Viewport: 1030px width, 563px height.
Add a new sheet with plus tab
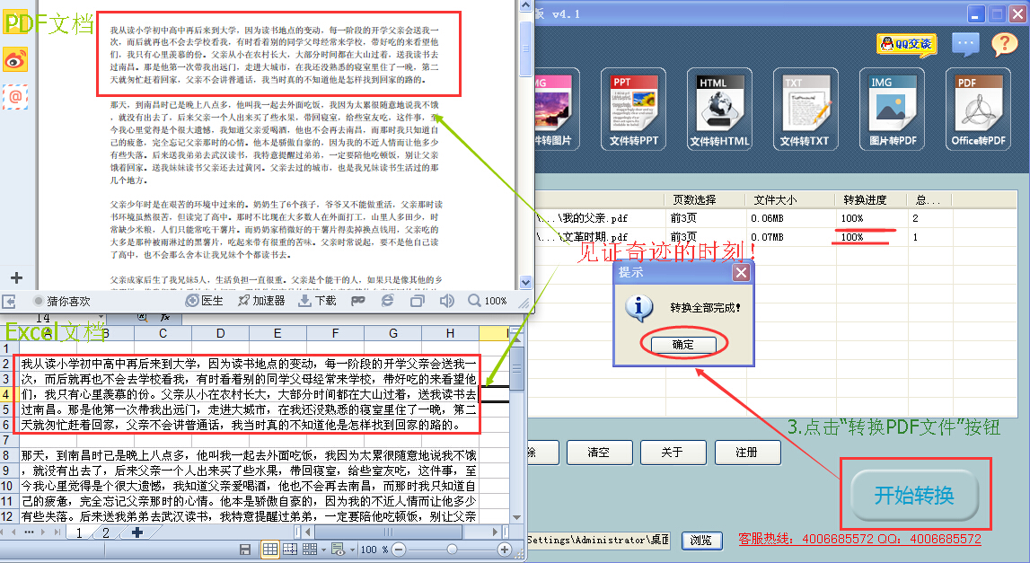pos(136,532)
